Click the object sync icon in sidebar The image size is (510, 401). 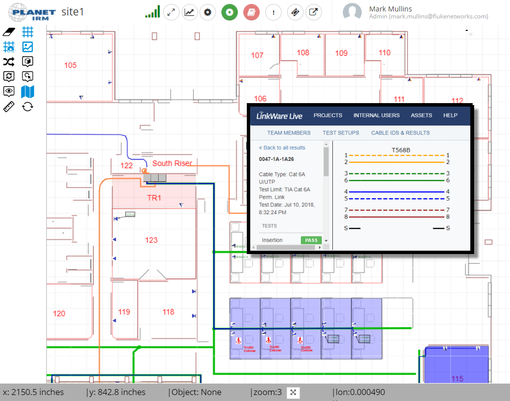pyautogui.click(x=8, y=76)
